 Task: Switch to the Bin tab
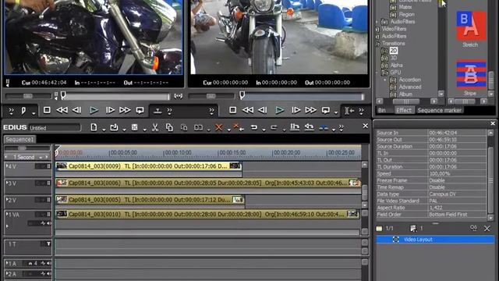(x=381, y=110)
